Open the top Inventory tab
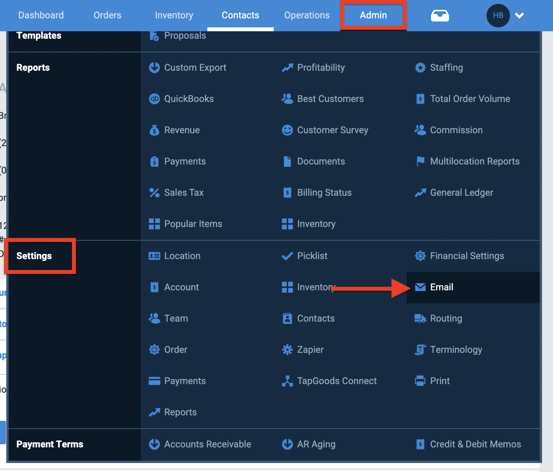Viewport: 553px width, 472px height. pyautogui.click(x=174, y=15)
